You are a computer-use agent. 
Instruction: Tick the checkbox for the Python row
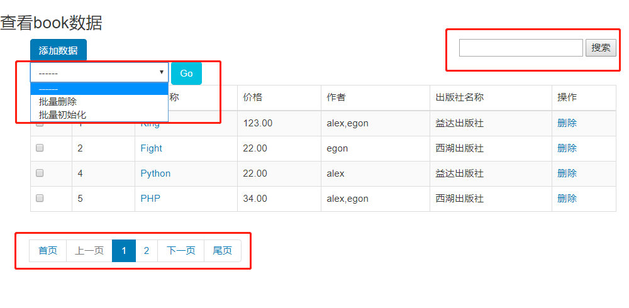[40, 173]
